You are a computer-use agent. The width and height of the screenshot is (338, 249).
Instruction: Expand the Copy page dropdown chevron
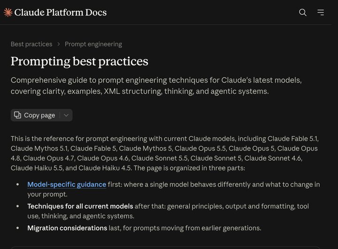66,115
